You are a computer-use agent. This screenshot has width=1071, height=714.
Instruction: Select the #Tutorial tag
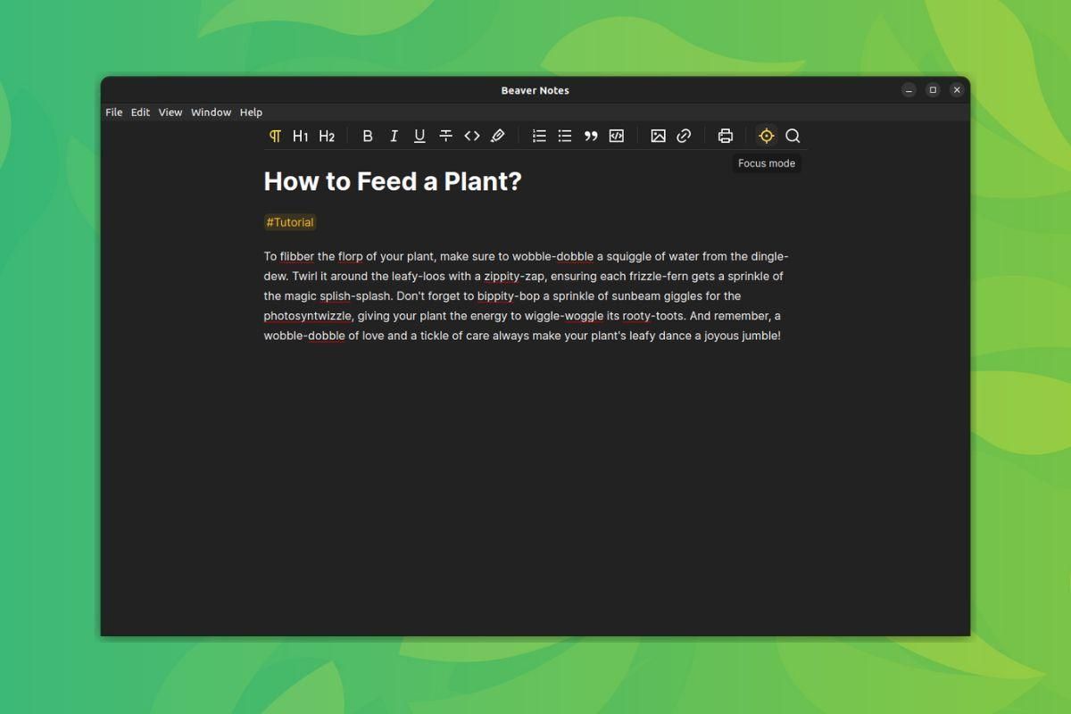click(289, 222)
